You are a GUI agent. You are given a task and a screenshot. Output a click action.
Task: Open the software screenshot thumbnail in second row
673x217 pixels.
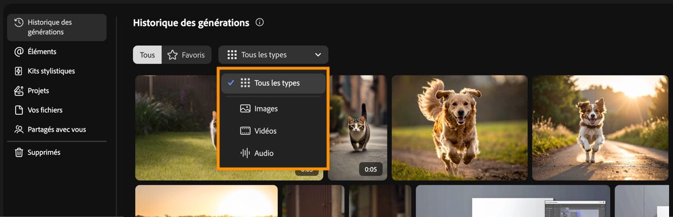513,201
